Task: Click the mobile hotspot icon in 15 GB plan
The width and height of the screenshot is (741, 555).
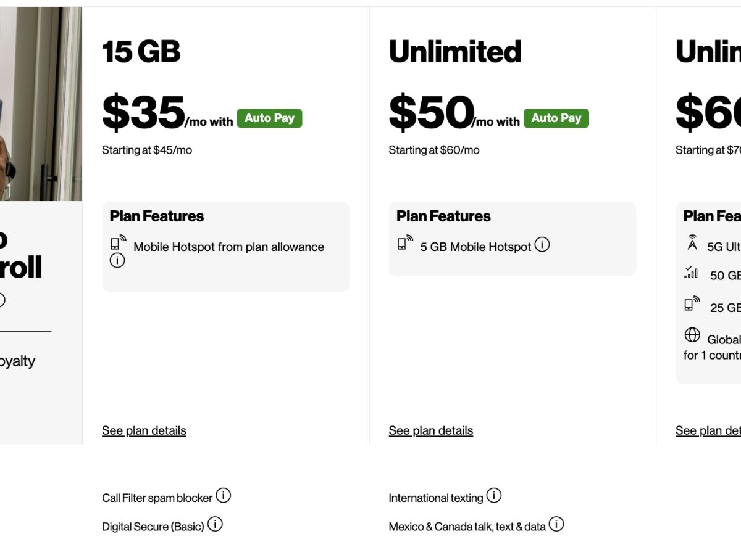Action: click(x=118, y=242)
